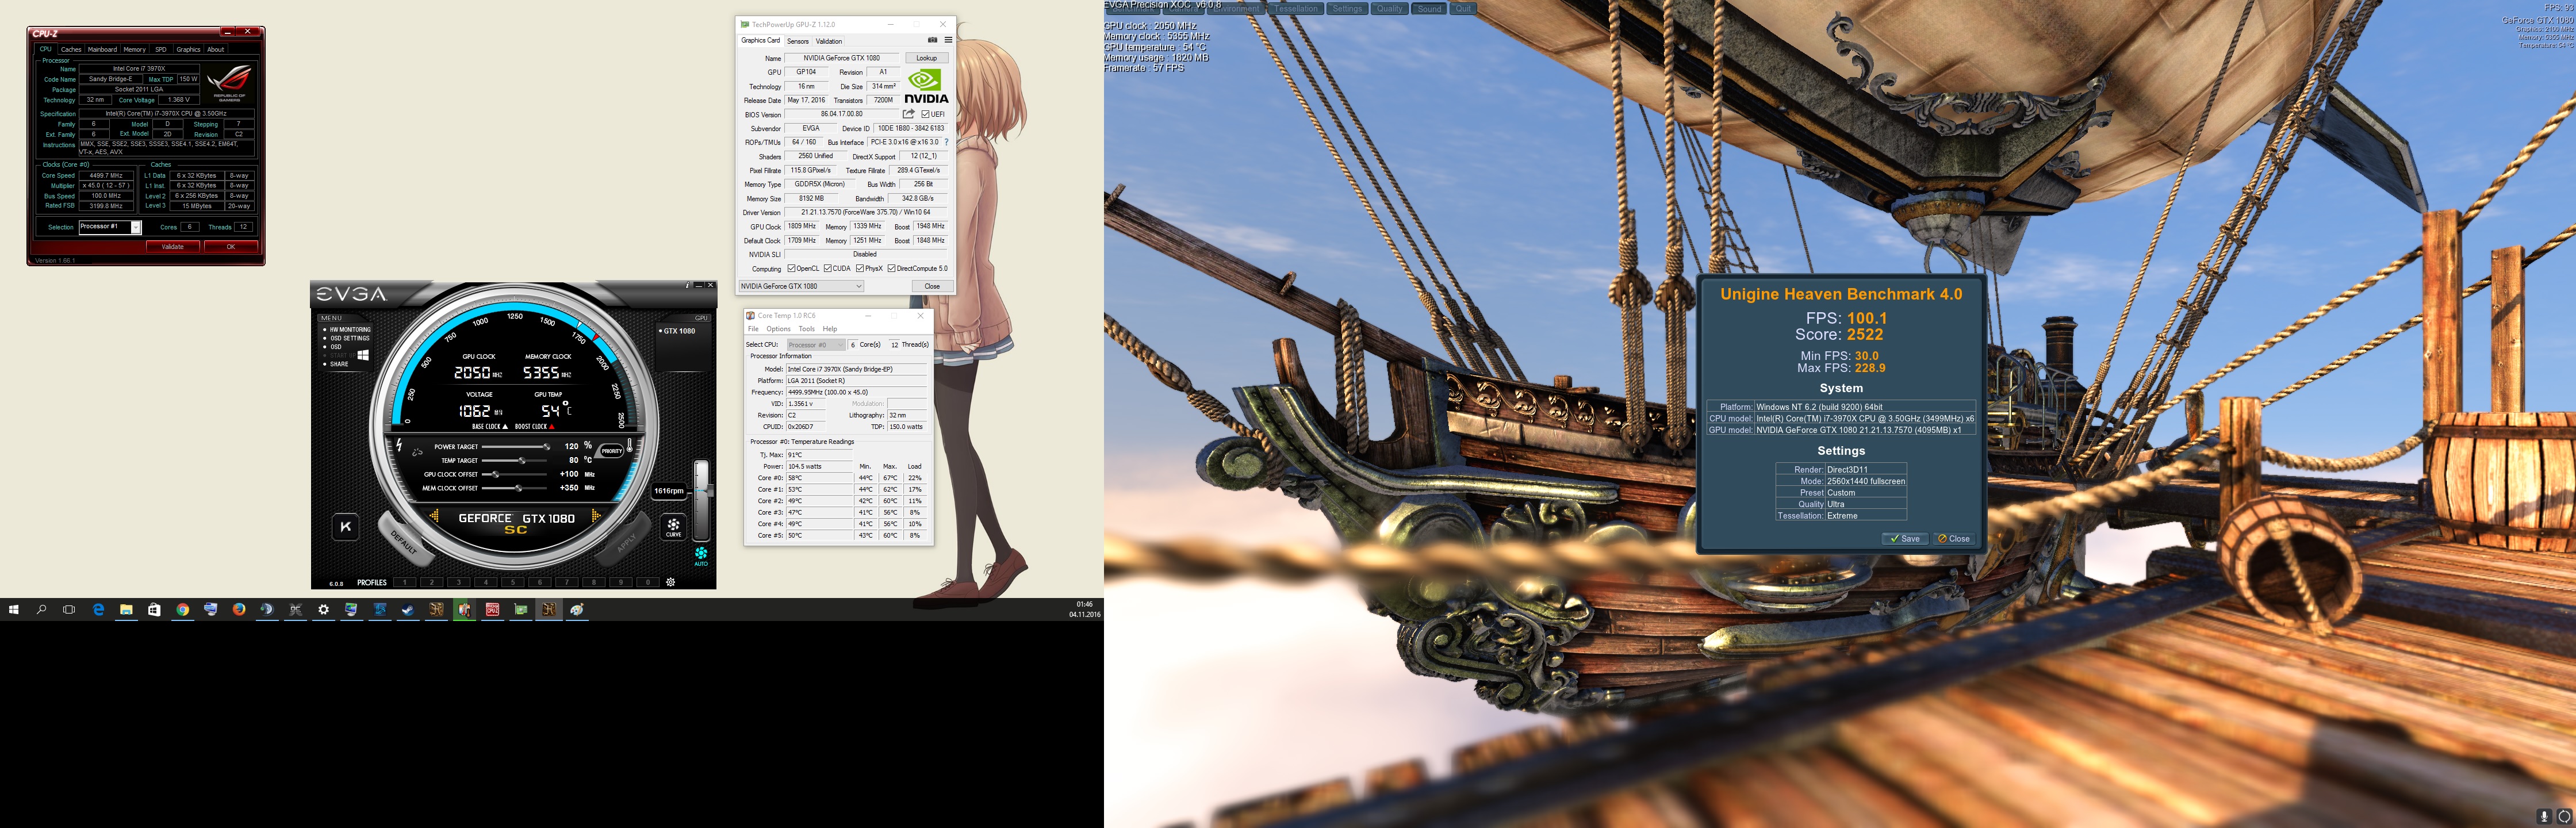This screenshot has width=2576, height=828.
Task: Open the Caches tab in CPU-Z
Action: tap(71, 49)
